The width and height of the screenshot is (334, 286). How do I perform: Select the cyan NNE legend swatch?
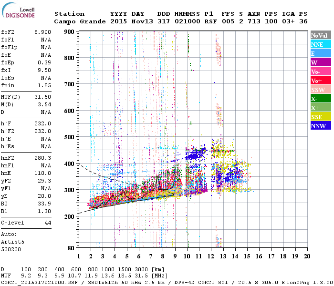[321, 44]
